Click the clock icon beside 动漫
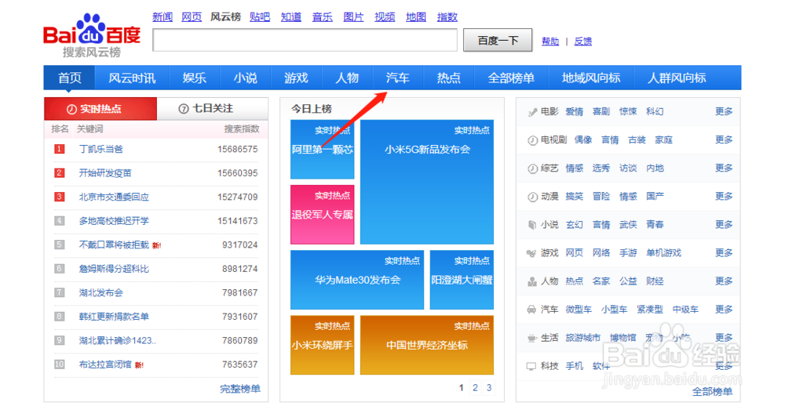 point(532,197)
